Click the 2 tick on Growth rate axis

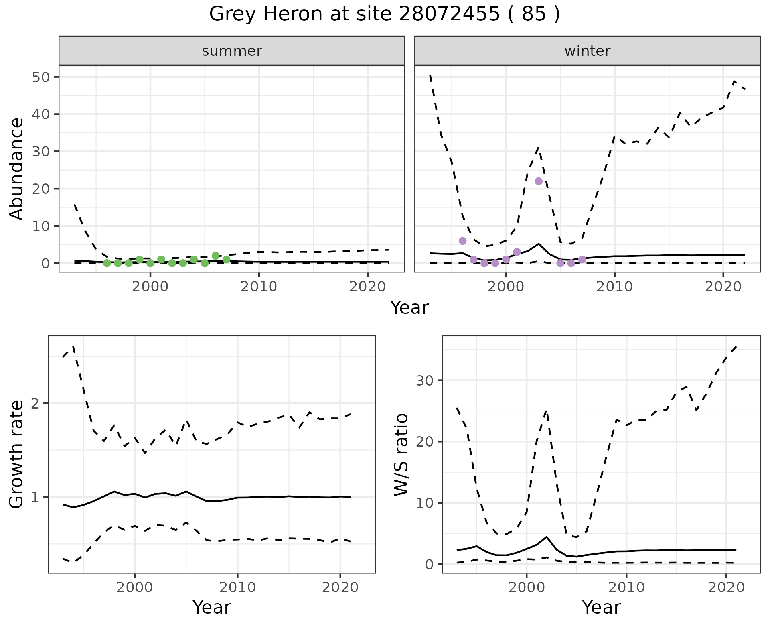point(36,403)
